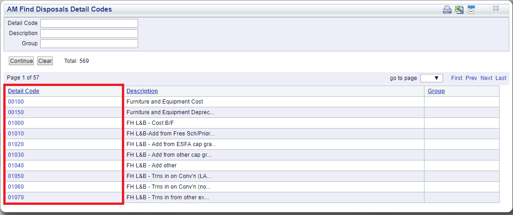Sort by the Detail Code column header

click(x=24, y=91)
